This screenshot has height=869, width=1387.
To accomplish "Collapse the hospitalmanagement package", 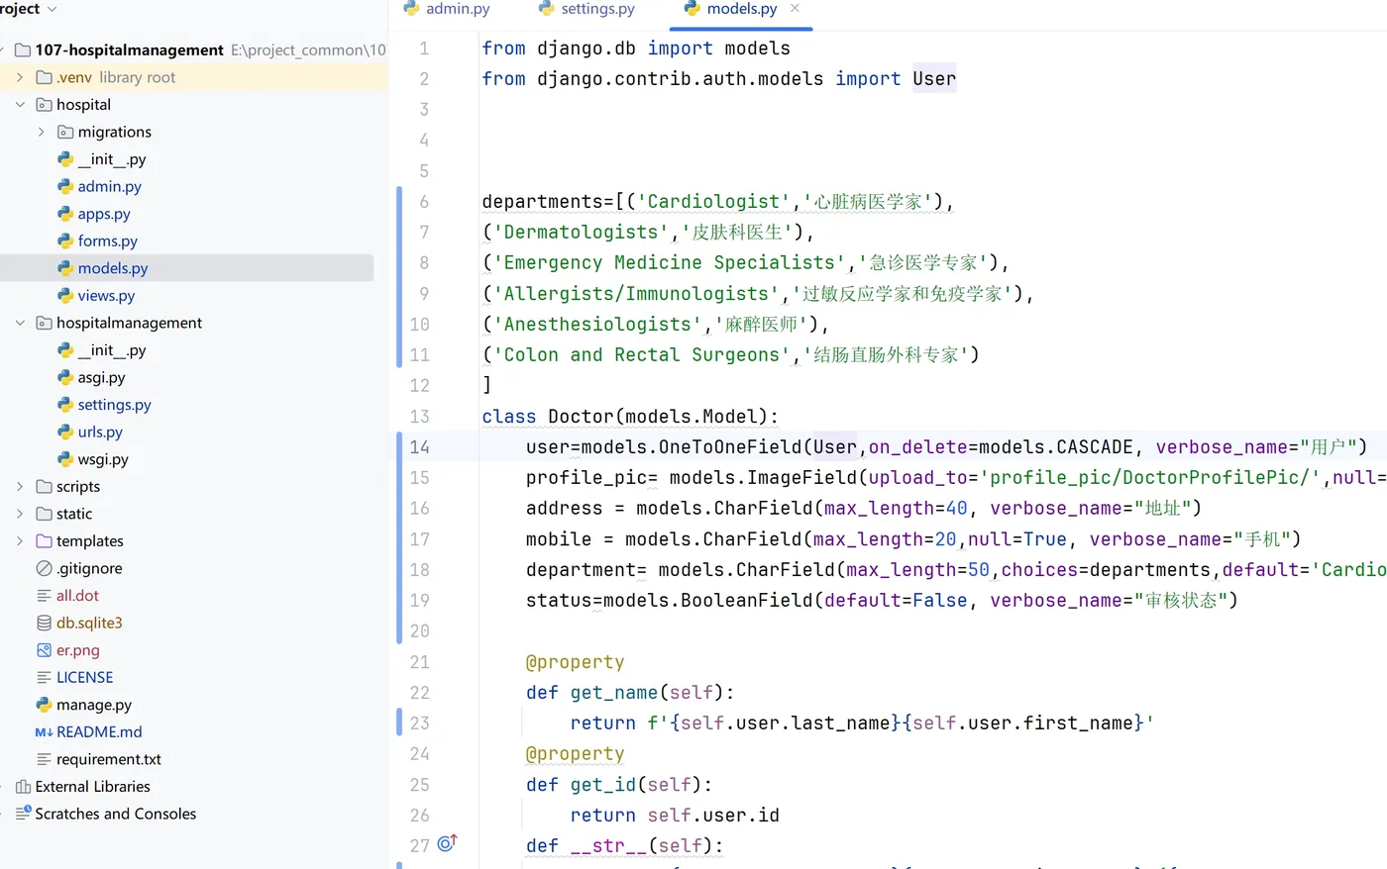I will [20, 323].
